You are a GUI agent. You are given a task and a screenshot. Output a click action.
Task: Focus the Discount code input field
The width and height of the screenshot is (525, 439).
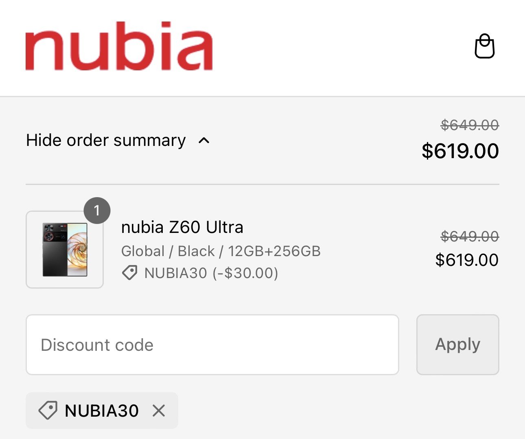click(x=212, y=345)
